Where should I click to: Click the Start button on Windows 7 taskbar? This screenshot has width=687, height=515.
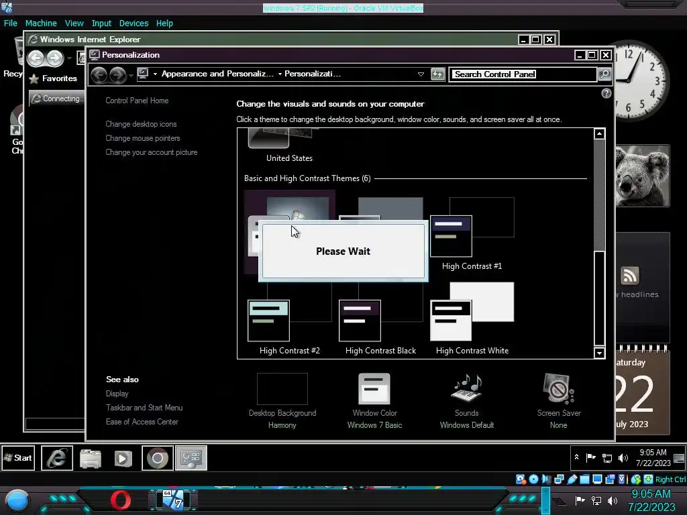(18, 457)
